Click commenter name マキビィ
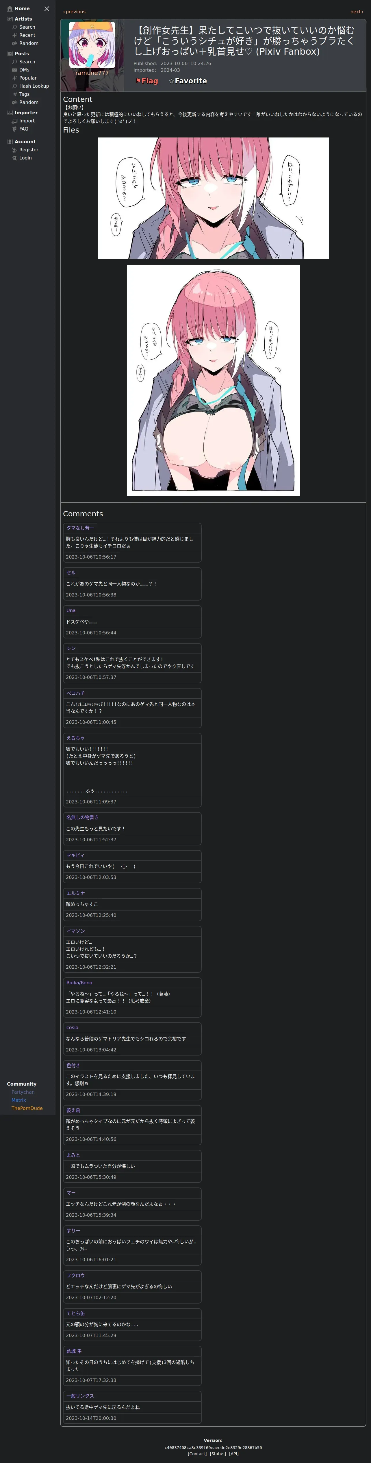 coord(75,855)
